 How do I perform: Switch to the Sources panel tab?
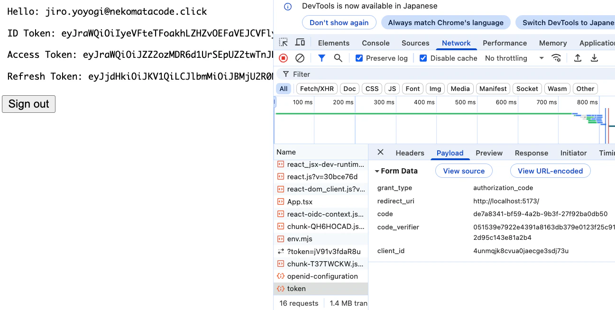pyautogui.click(x=415, y=43)
